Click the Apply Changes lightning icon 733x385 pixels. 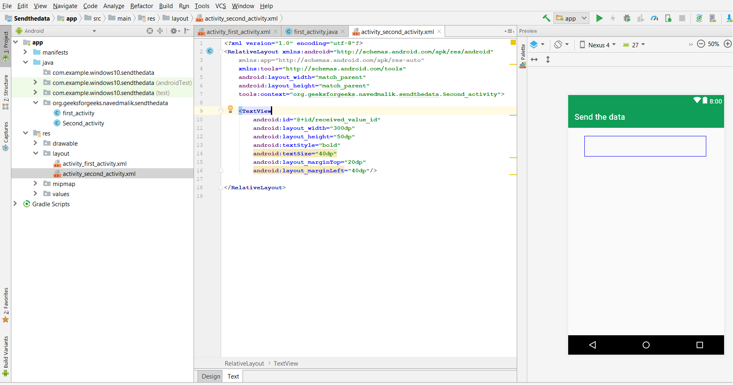(x=613, y=18)
